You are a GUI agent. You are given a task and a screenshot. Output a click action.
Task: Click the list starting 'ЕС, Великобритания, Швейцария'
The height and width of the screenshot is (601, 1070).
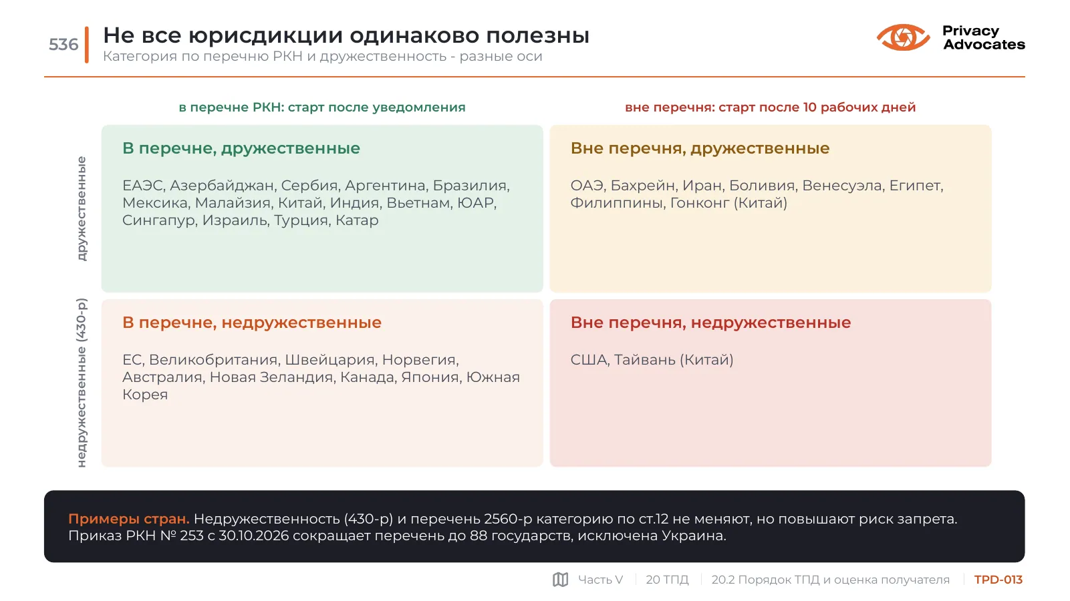pos(321,377)
